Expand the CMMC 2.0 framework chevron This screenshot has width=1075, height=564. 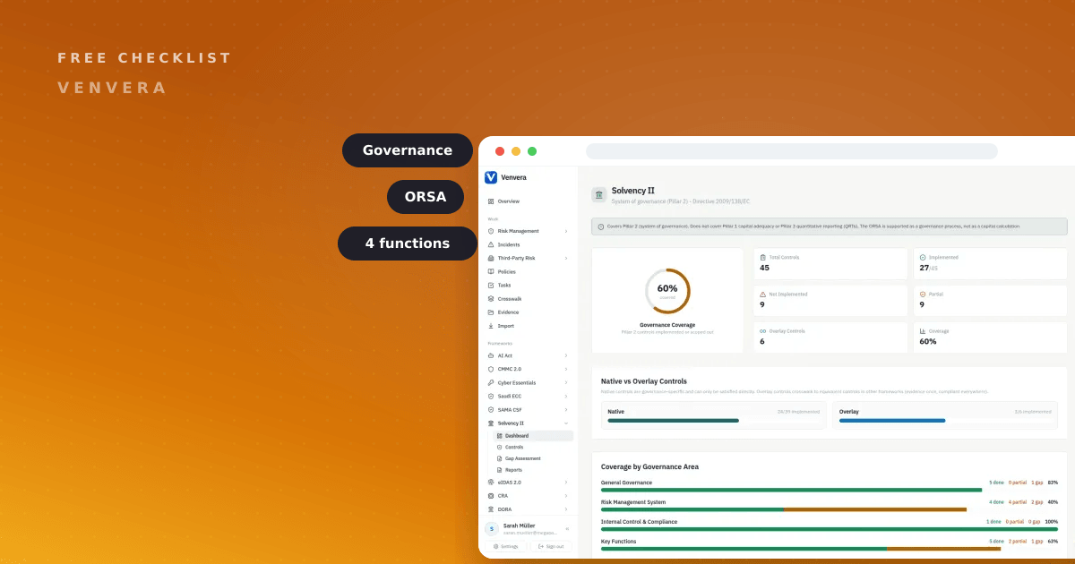[x=566, y=369]
